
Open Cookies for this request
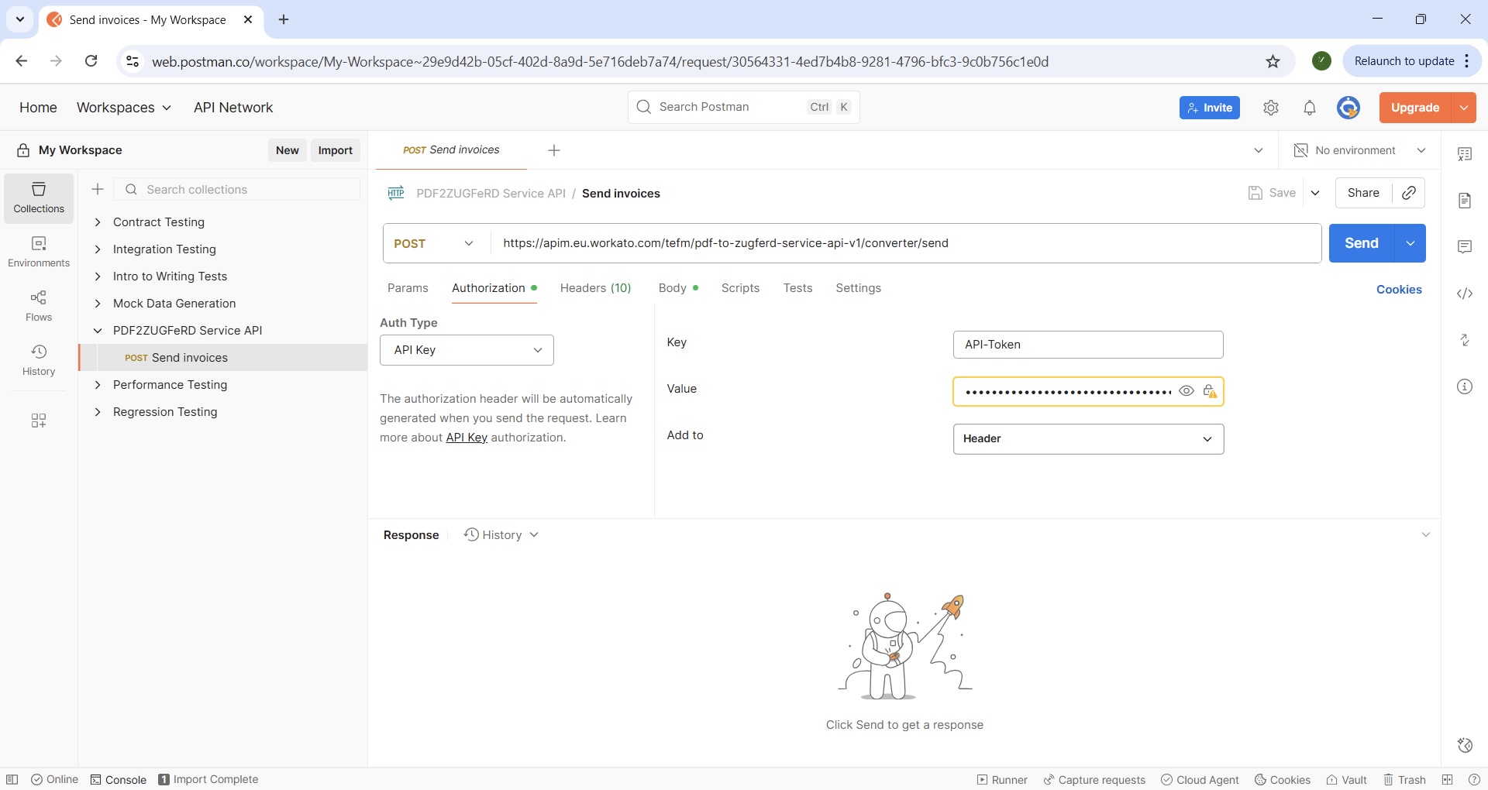click(1398, 289)
